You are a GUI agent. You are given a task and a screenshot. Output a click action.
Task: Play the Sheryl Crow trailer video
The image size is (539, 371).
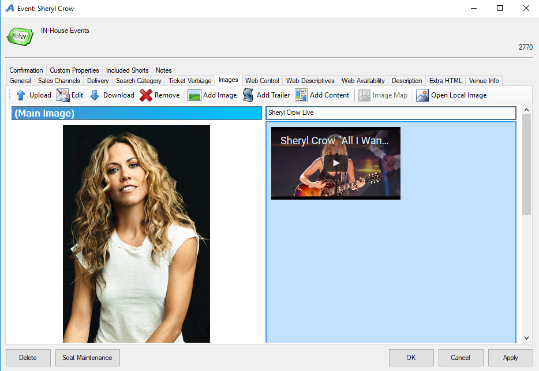point(336,163)
